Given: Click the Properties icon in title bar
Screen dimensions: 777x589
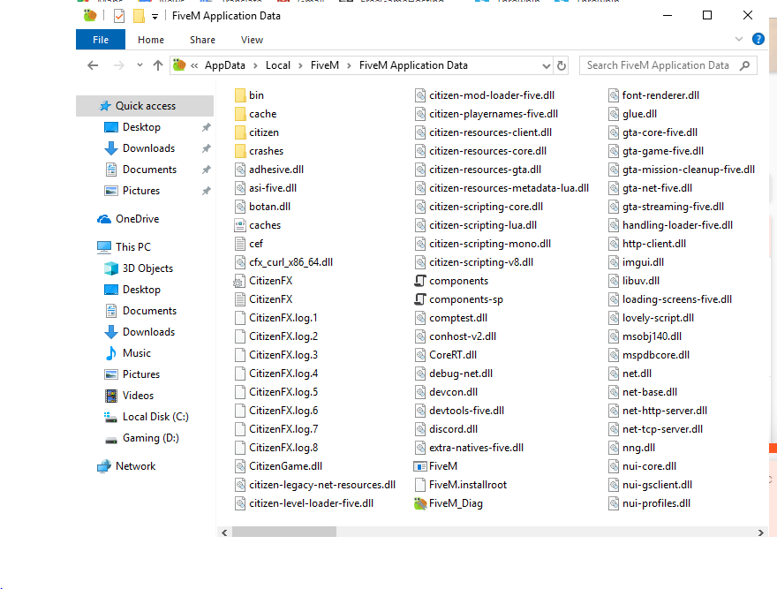Looking at the screenshot, I should pyautogui.click(x=119, y=16).
